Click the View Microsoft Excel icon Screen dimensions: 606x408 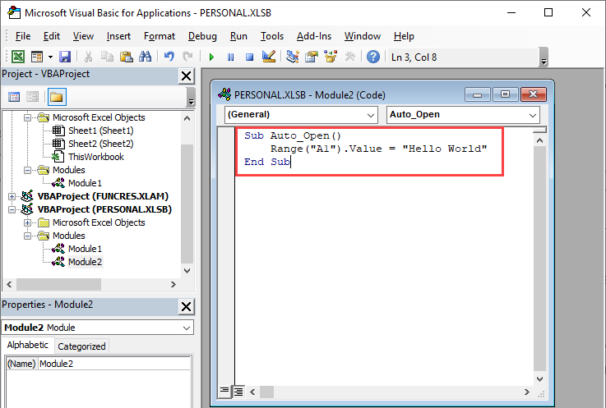[17, 57]
